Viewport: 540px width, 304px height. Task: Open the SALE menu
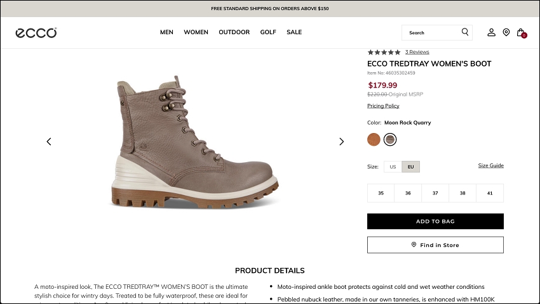pos(294,32)
